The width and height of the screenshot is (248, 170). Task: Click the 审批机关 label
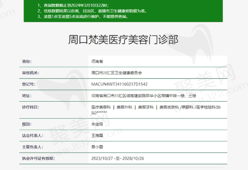(x=31, y=73)
